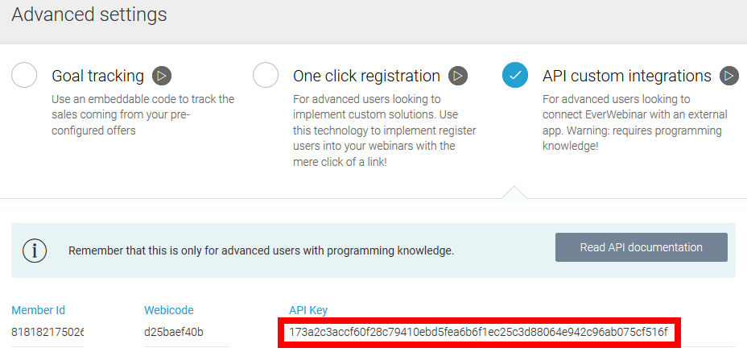Click the info circle icon in the notice
Screen dimensions: 747x352
tap(35, 251)
